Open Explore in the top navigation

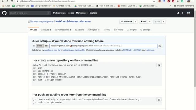[x=93, y=13]
